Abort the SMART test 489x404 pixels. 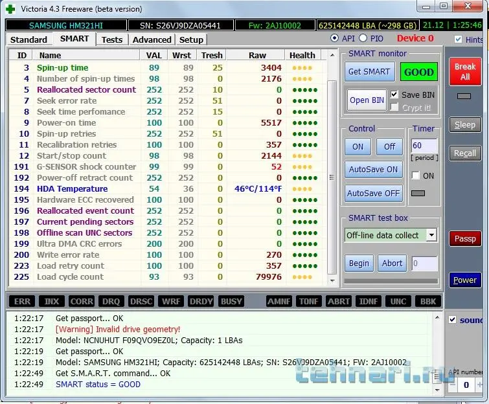tap(392, 264)
